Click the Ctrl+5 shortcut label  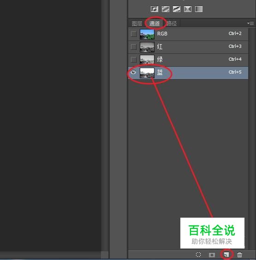point(235,72)
